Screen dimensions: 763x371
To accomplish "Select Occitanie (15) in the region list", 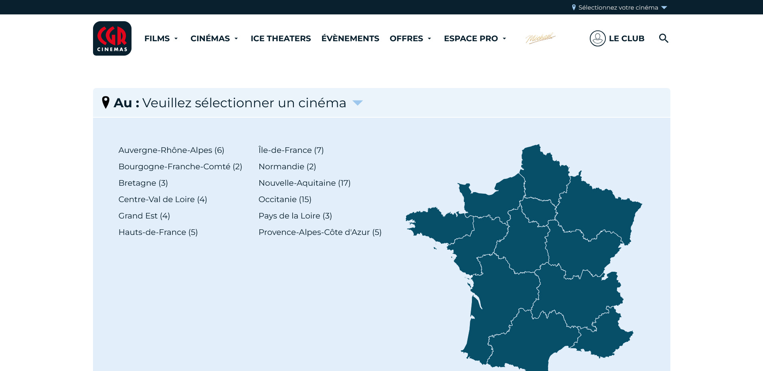I will pyautogui.click(x=285, y=199).
